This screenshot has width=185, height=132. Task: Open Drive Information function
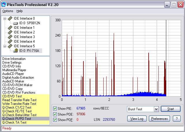coord(14,59)
